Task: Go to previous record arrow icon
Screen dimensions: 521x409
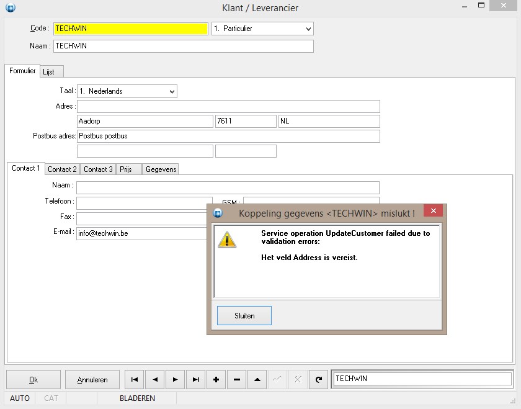Action: (x=155, y=379)
